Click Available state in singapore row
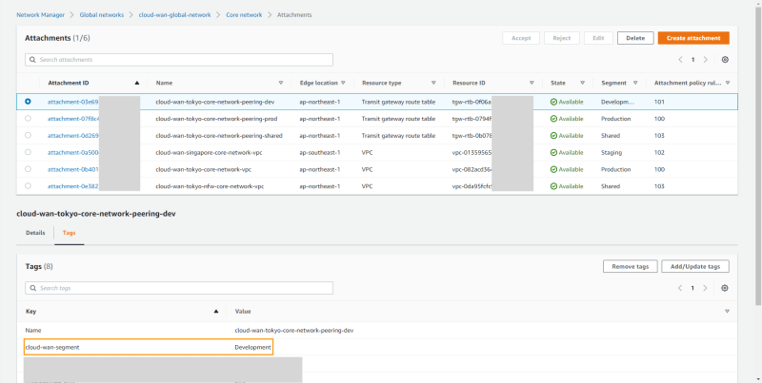The height and width of the screenshot is (383, 762). tap(567, 152)
